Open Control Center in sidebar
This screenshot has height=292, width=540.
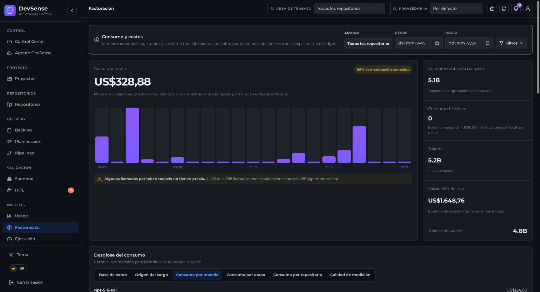[x=40, y=41]
